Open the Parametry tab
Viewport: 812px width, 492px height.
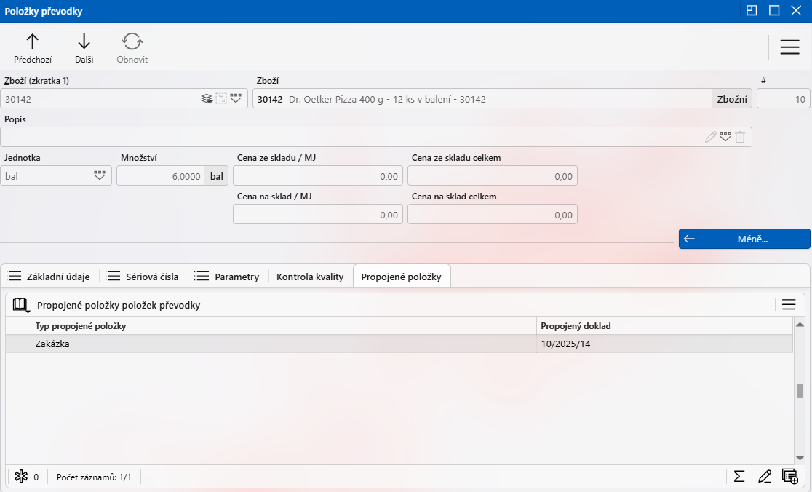pos(226,277)
